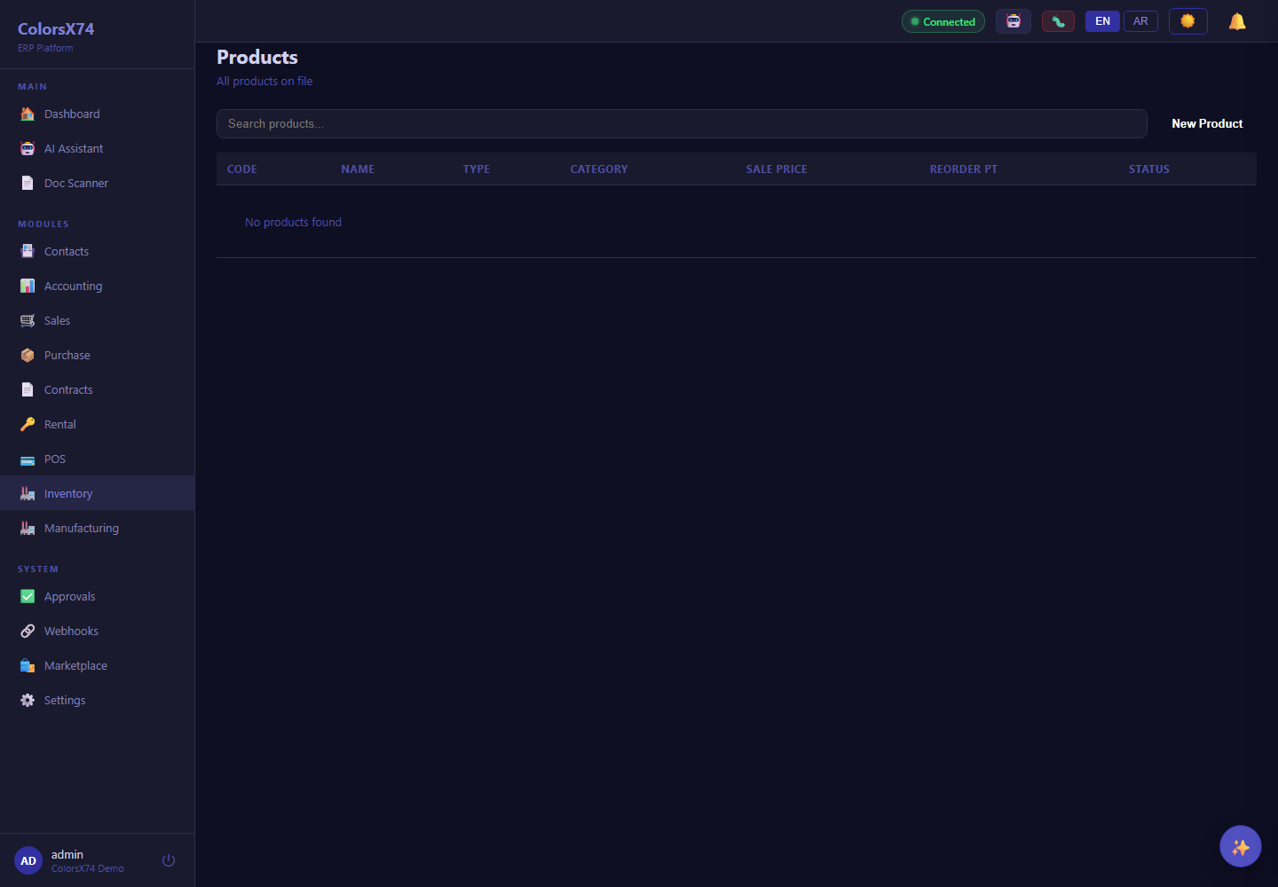The width and height of the screenshot is (1278, 887).
Task: Click the Marketplace shopping bags icon
Action: click(28, 665)
